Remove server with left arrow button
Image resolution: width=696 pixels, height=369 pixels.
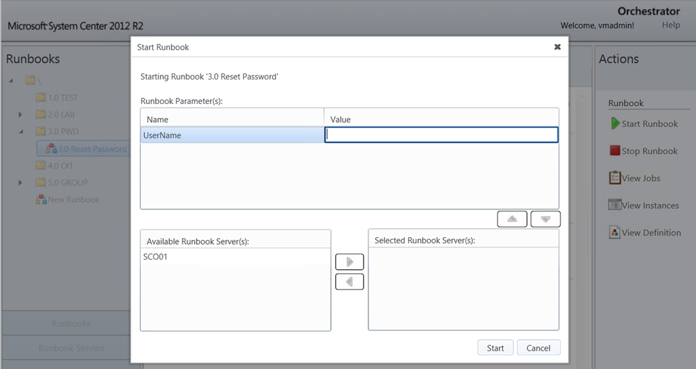[349, 281]
